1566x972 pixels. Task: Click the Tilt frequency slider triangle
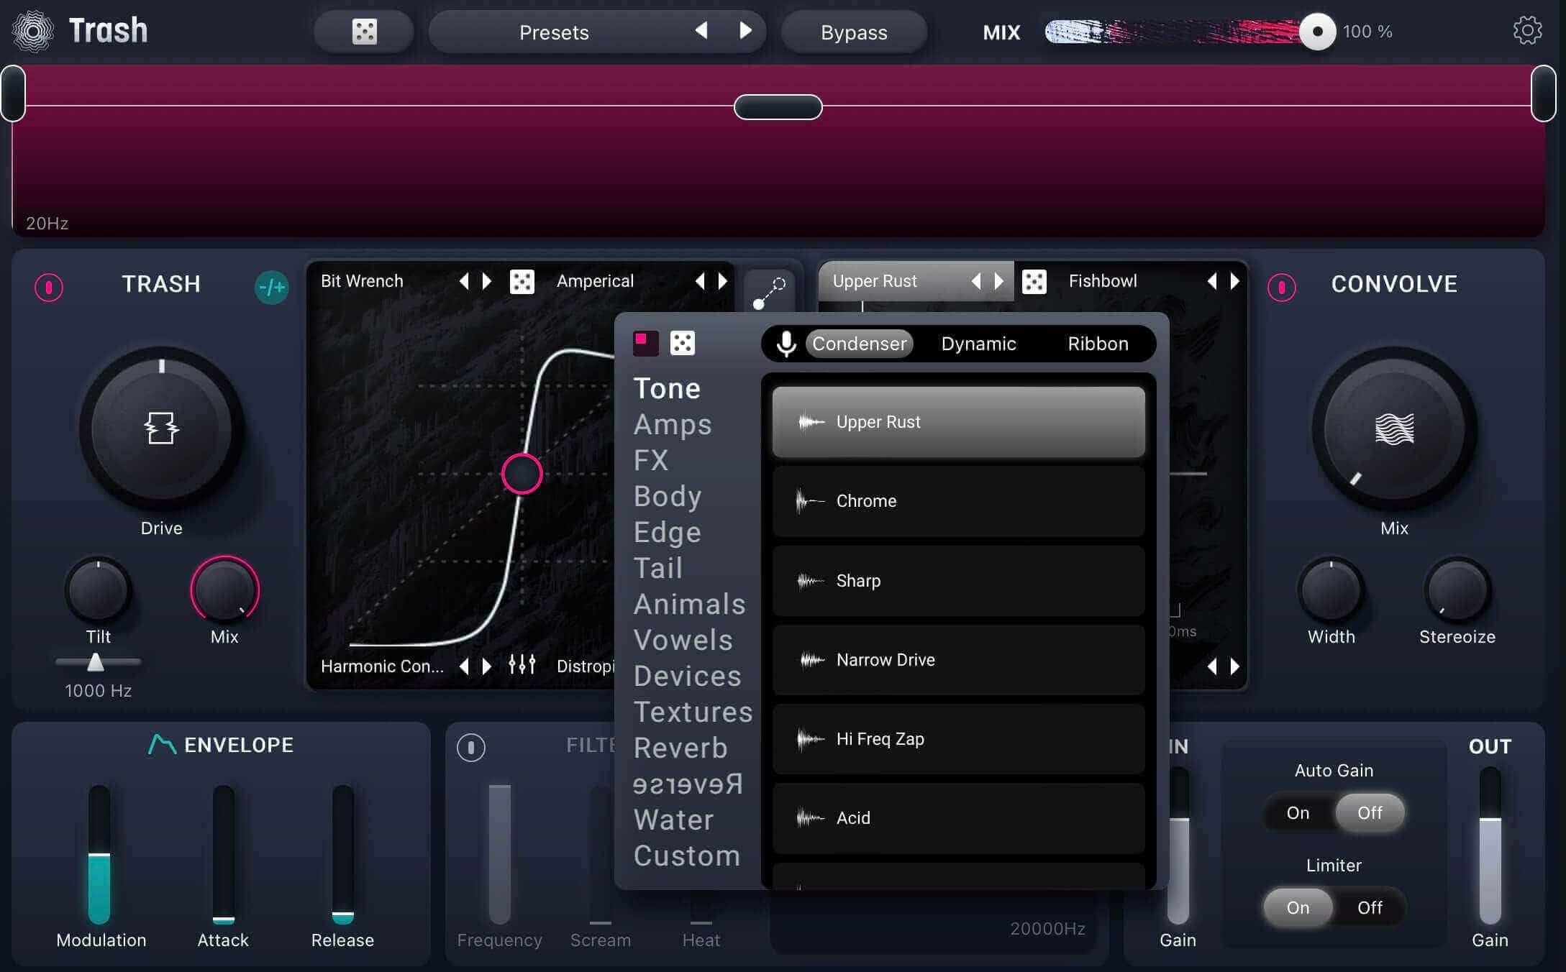tap(95, 662)
